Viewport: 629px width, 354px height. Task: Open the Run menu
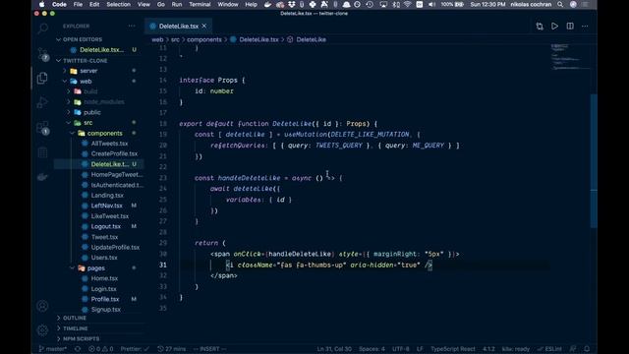177,4
